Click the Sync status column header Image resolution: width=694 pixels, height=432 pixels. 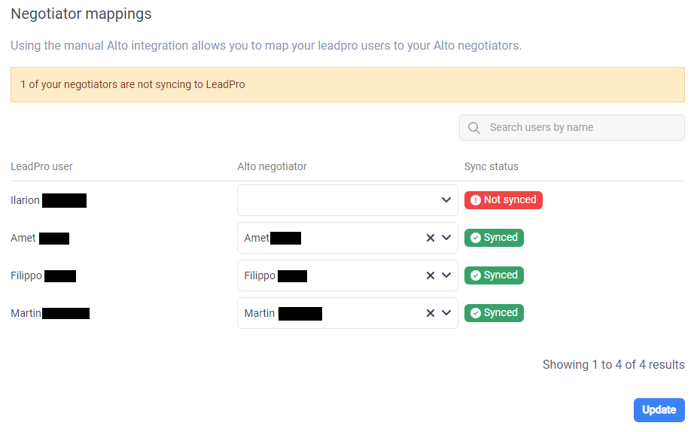point(491,166)
